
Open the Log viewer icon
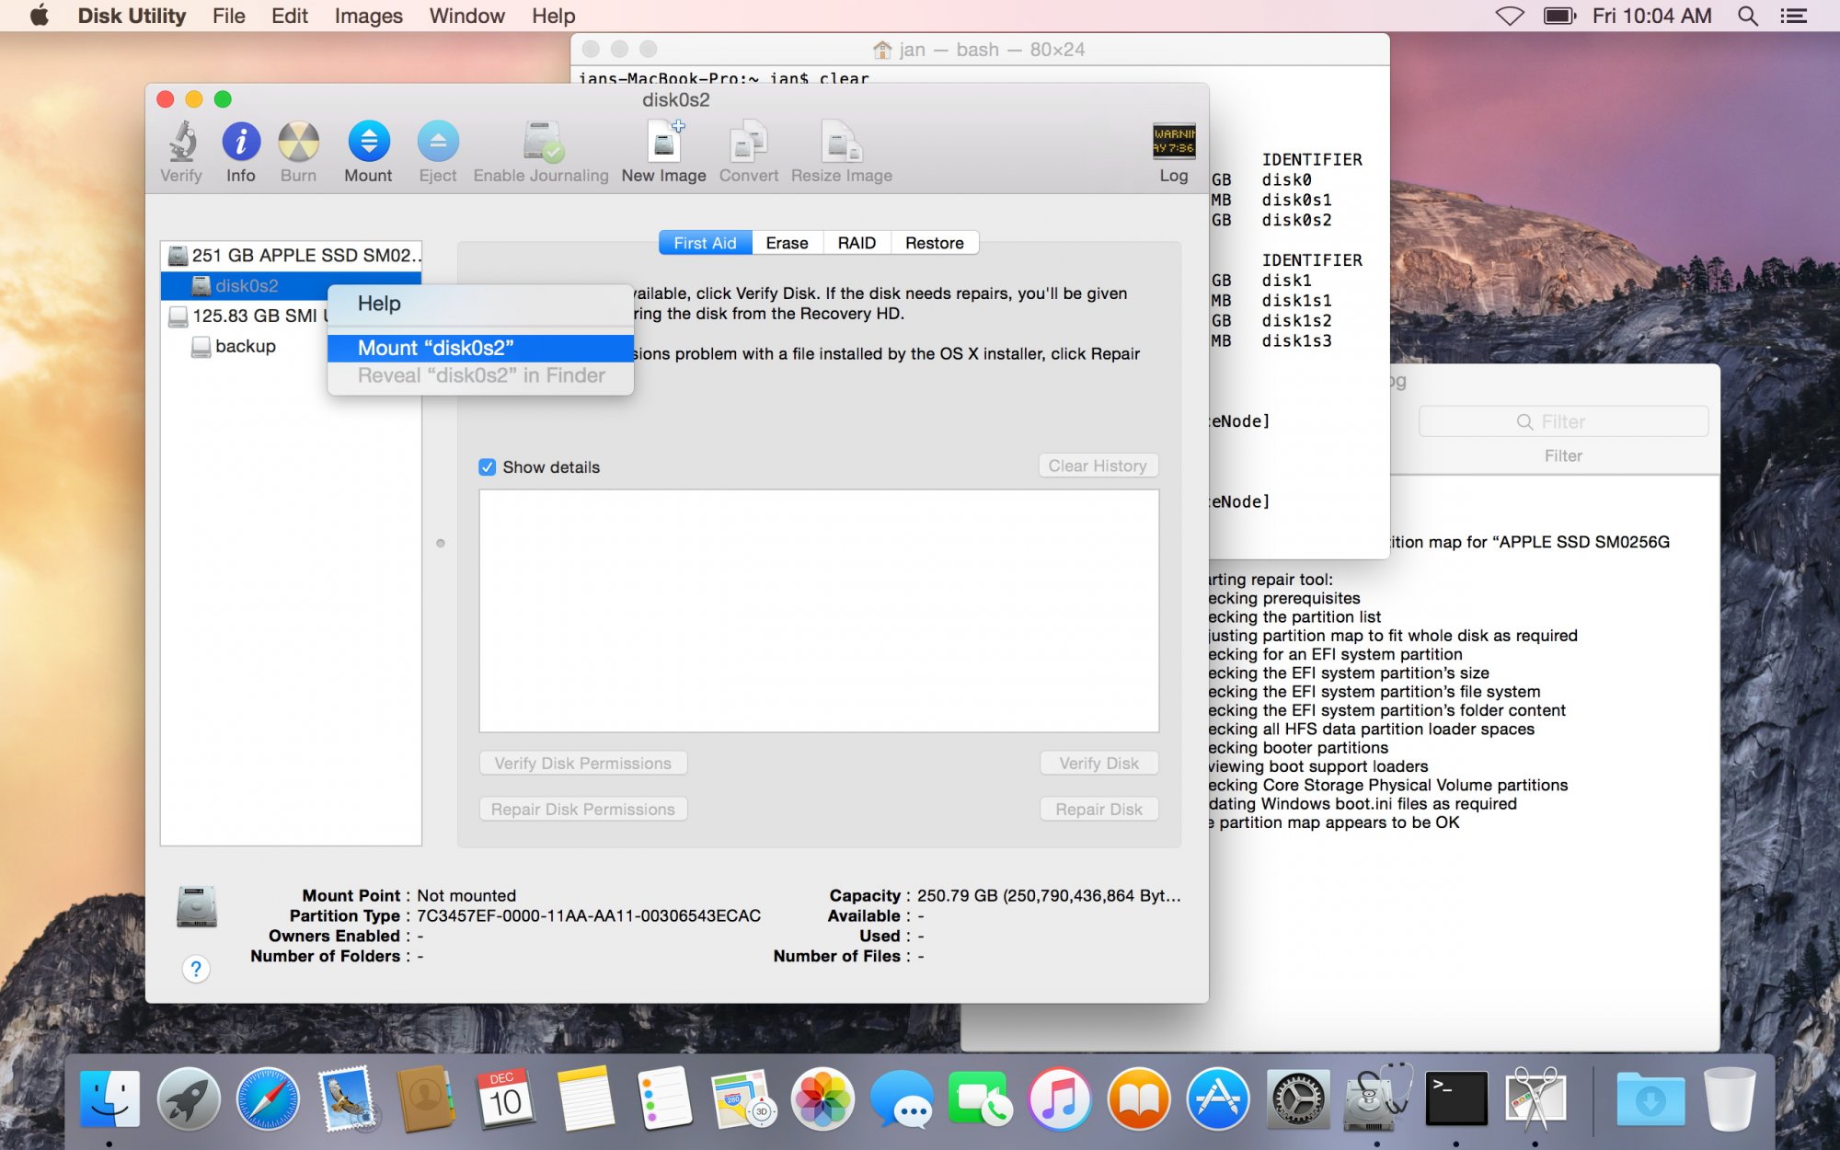point(1173,152)
